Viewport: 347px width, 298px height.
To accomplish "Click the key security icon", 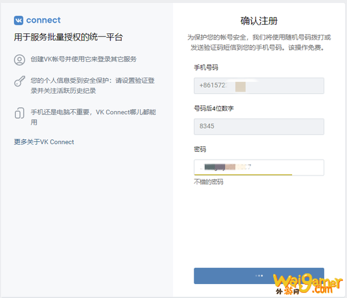I will pos(20,81).
